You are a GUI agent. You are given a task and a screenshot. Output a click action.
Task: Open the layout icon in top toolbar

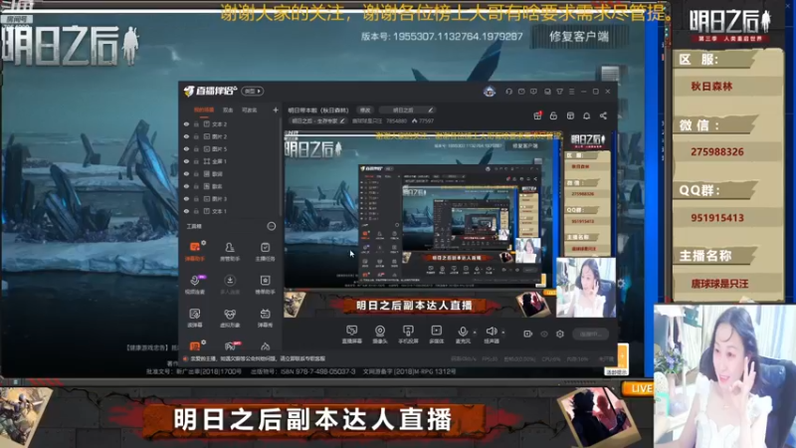(x=570, y=115)
